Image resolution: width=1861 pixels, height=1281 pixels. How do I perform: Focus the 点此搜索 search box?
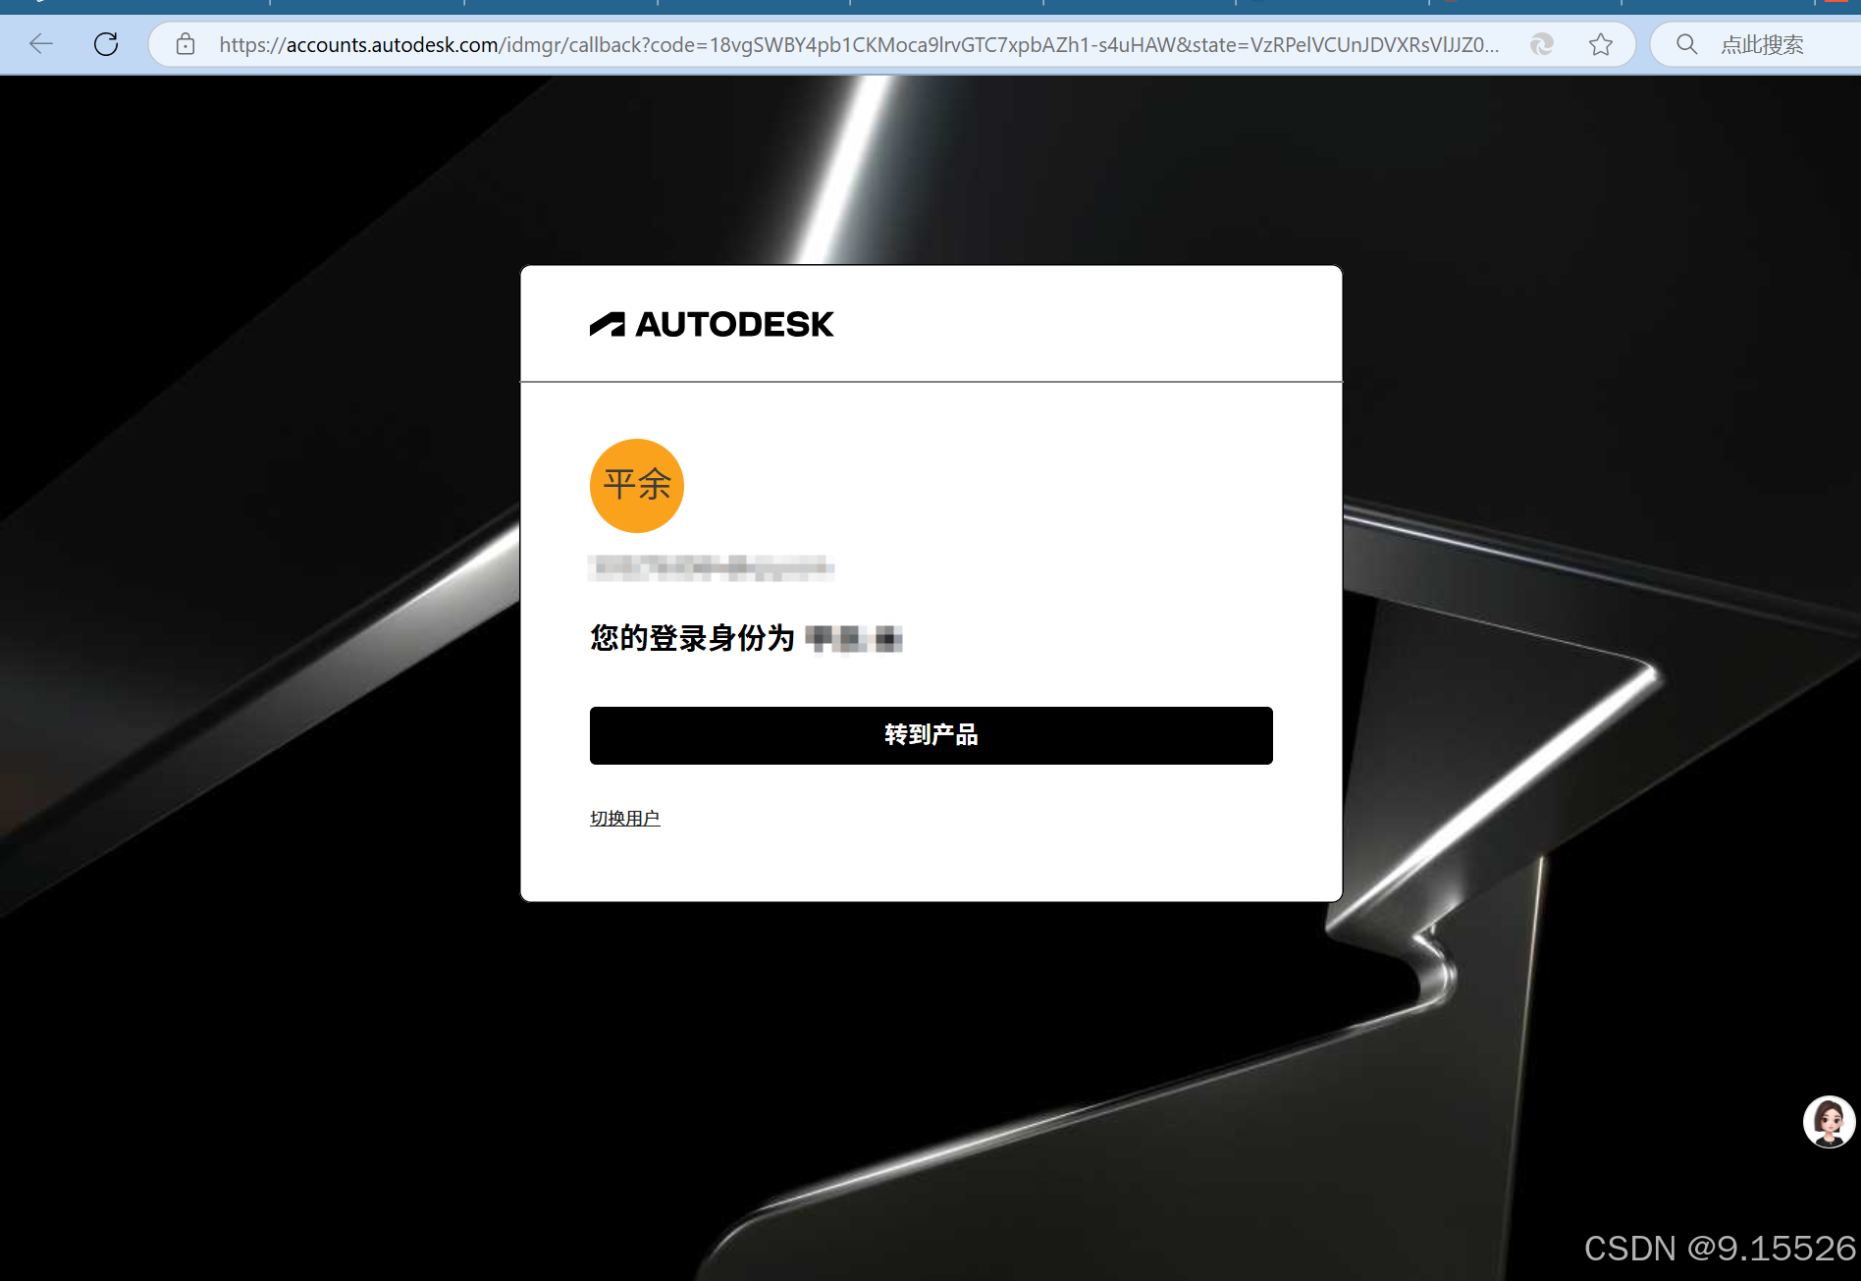[x=1762, y=44]
